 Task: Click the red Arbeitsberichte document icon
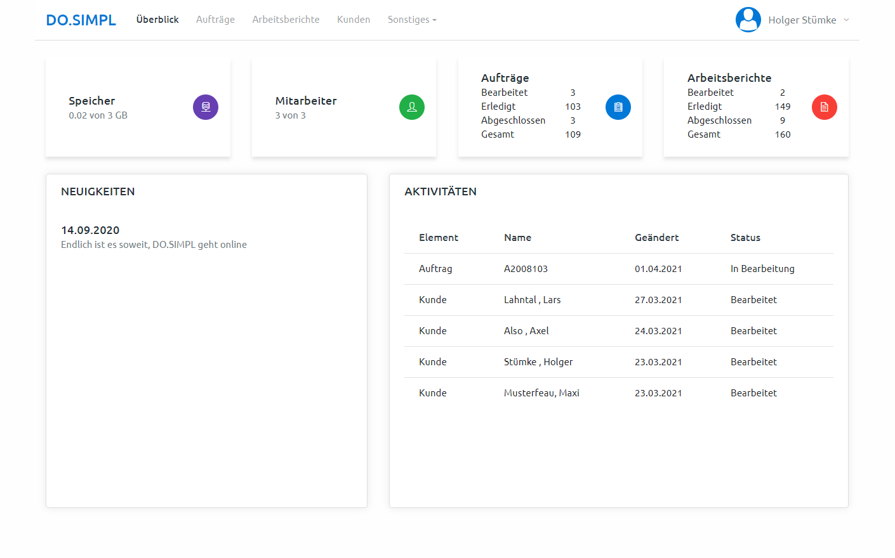(824, 107)
